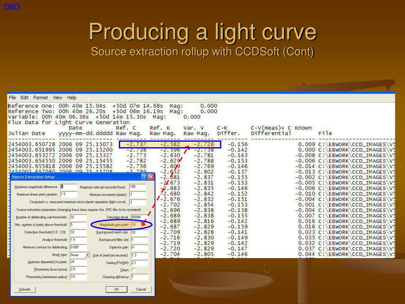The width and height of the screenshot is (405, 304).
Task: Click the Analysis threshold field
Action: (78, 240)
